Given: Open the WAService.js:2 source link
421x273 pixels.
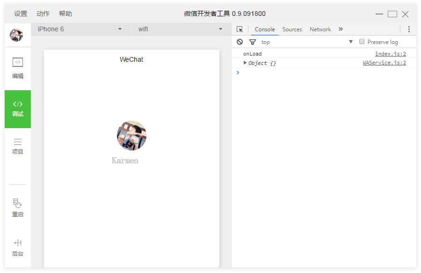Looking at the screenshot, I should (x=385, y=62).
